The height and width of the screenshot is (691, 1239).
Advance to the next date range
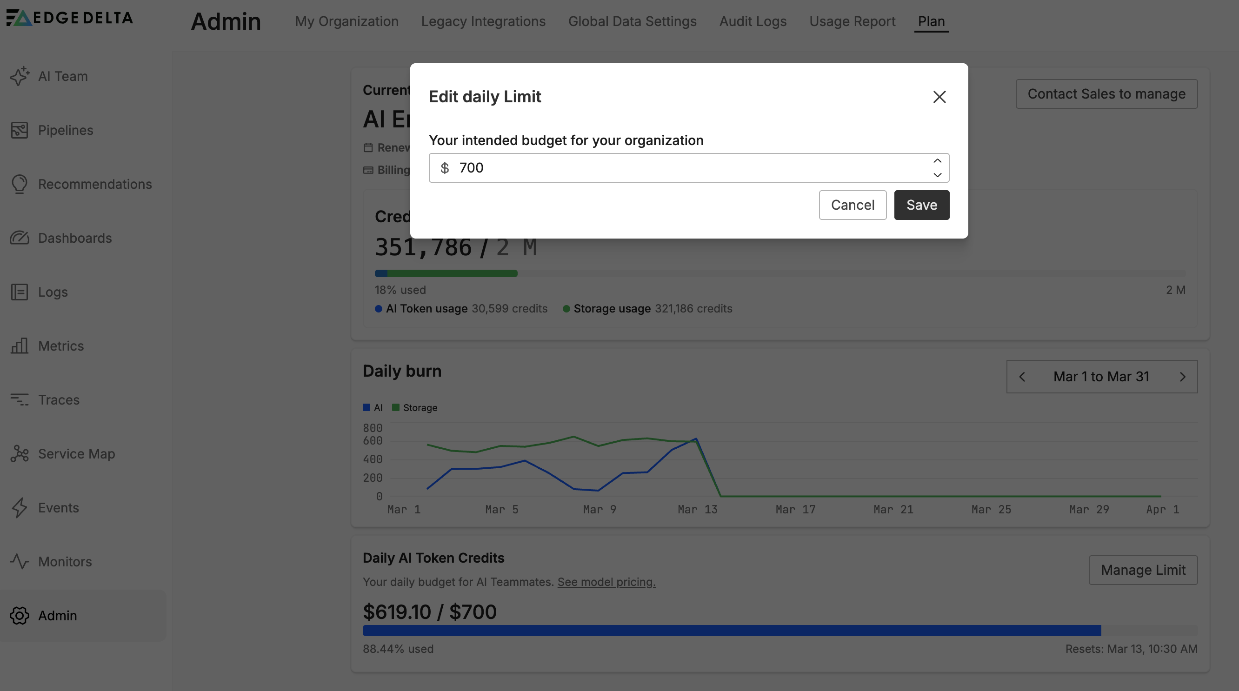1183,377
